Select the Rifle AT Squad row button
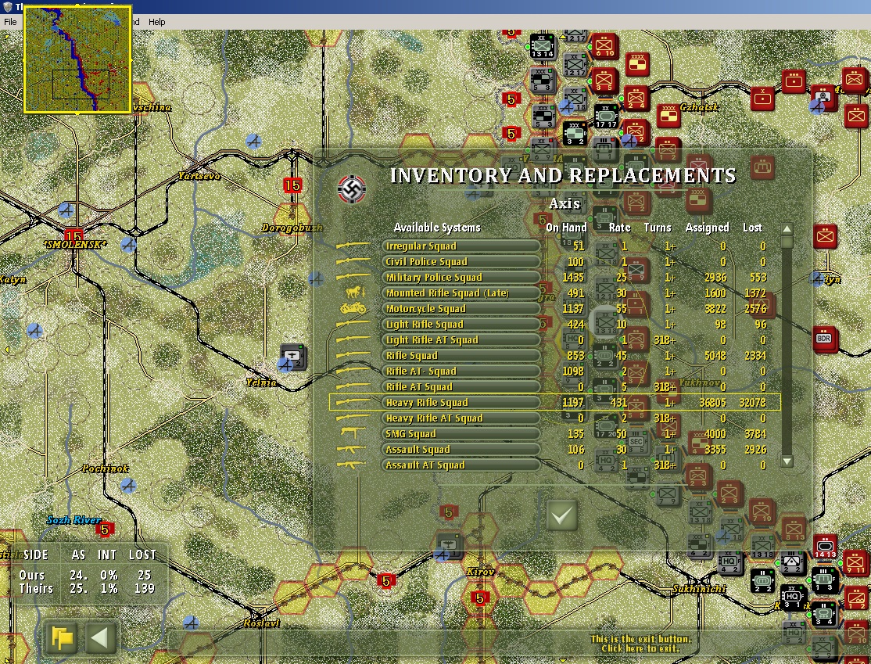871x664 pixels. click(461, 386)
